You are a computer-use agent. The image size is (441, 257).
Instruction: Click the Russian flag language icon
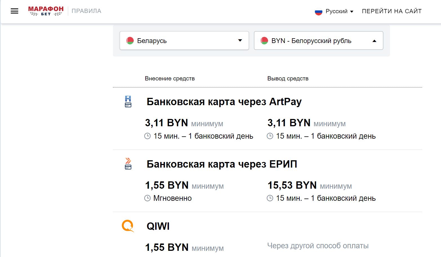click(318, 12)
